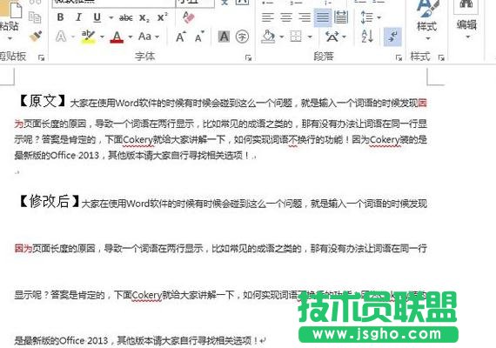496x348 pixels.
Task: Open the 段落 paragraph dialog launcher
Action: (x=399, y=57)
